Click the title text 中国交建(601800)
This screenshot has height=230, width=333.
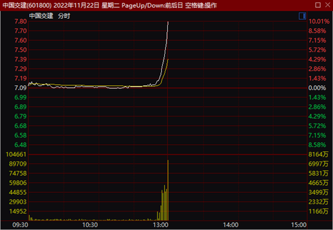27,5
